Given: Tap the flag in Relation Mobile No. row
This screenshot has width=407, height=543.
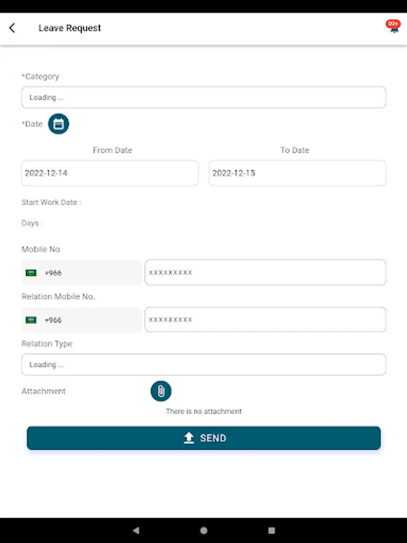Looking at the screenshot, I should click(x=31, y=320).
